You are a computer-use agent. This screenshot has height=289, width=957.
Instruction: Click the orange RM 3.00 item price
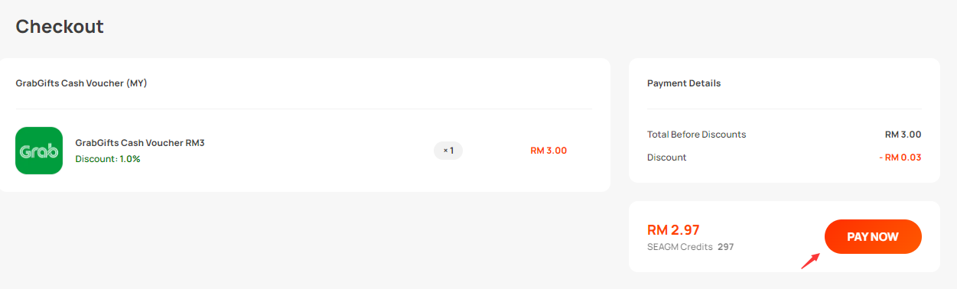click(548, 151)
